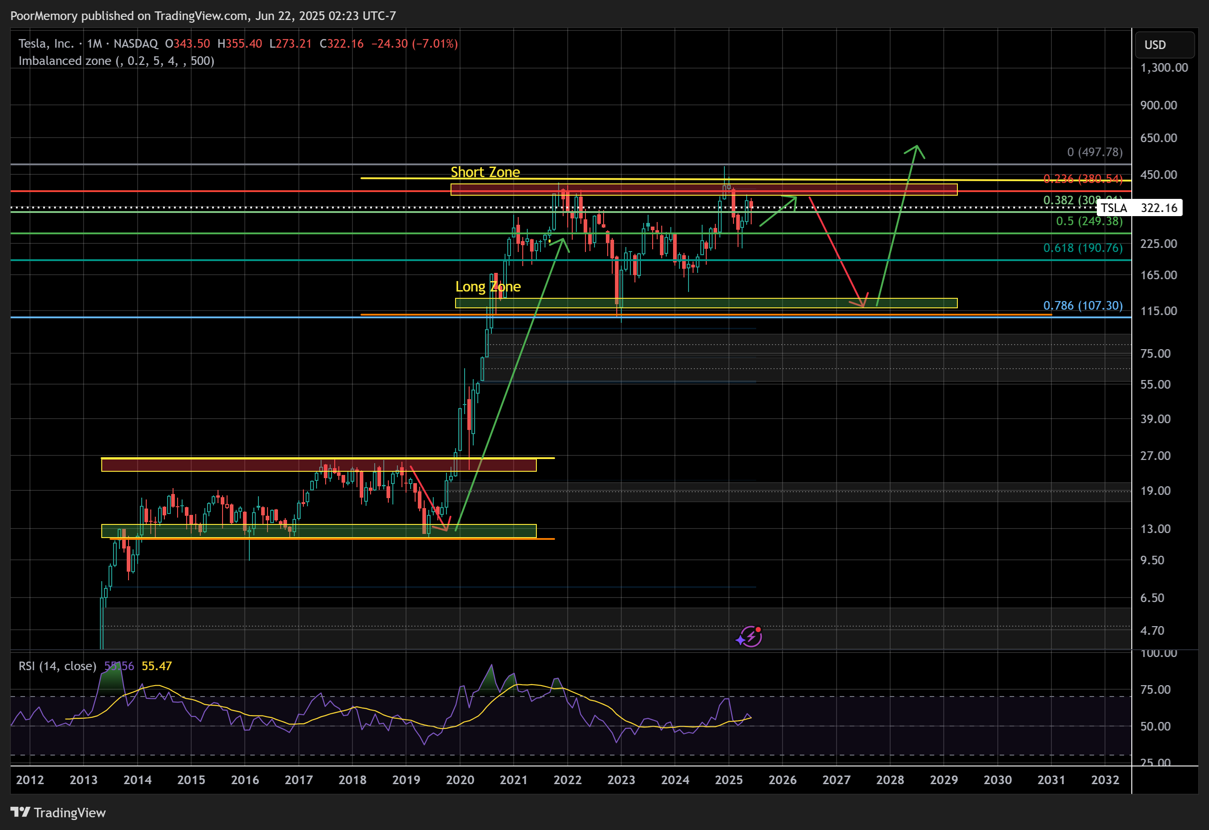Click the 'PoorMemory published on TradingView.com' header
The image size is (1209, 830).
(x=203, y=16)
